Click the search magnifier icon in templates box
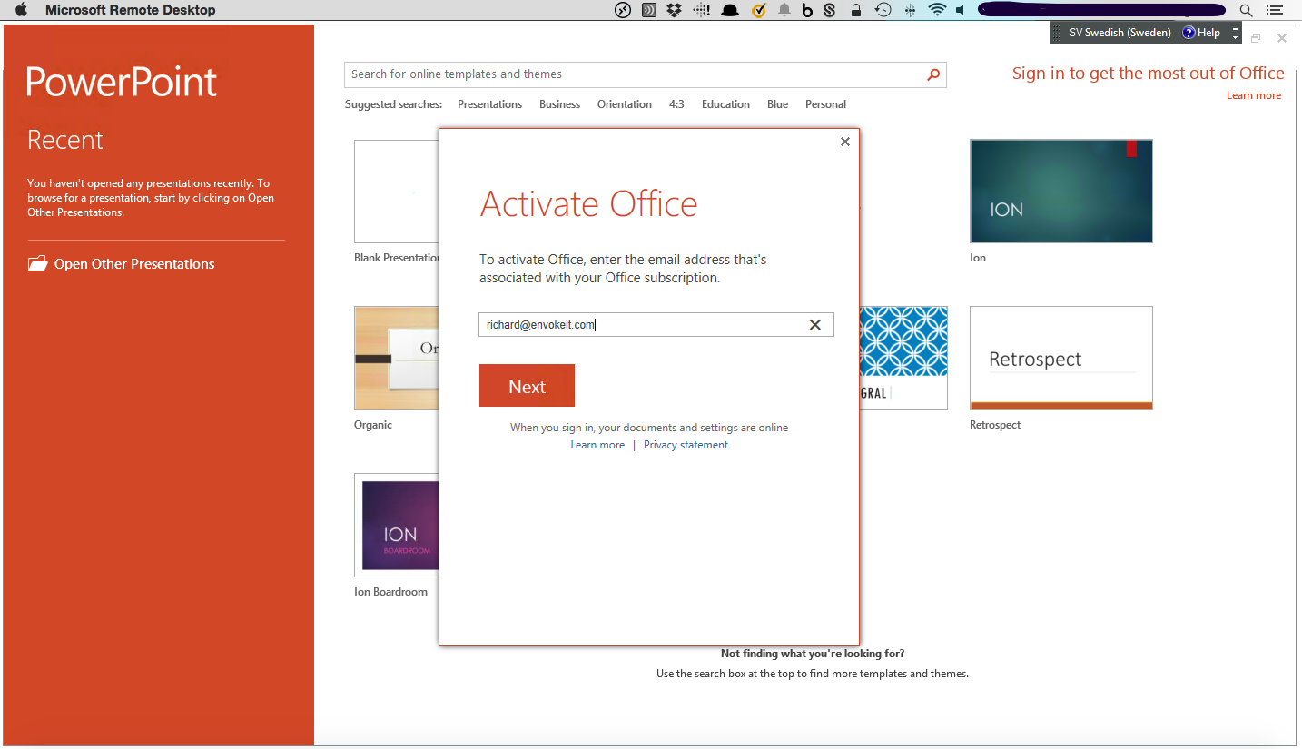 click(932, 74)
